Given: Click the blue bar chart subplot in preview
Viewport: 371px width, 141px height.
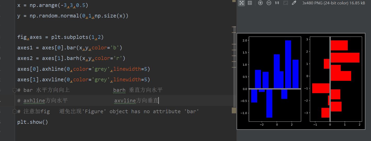Looking at the screenshot, I should click(x=275, y=79).
